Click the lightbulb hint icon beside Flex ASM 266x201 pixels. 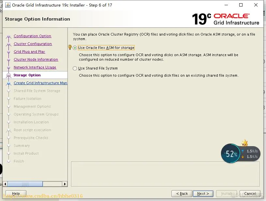click(x=69, y=47)
